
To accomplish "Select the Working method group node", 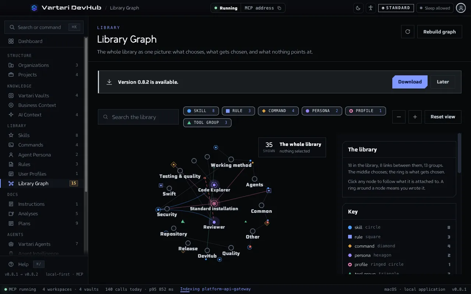I will pyautogui.click(x=231, y=159).
